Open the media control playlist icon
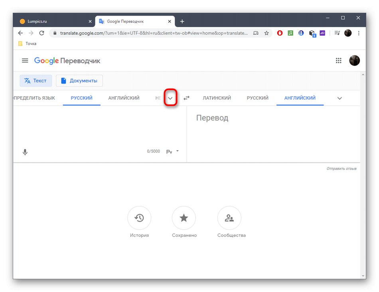This screenshot has height=292, width=379. (337, 33)
